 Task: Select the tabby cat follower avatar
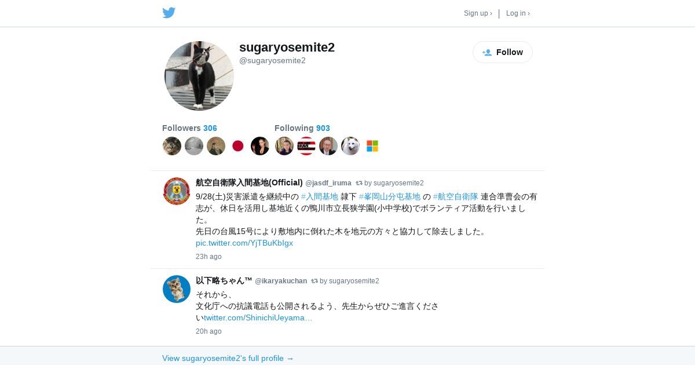[172, 146]
